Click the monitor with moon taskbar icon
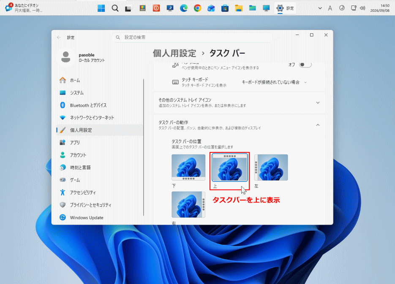 [x=170, y=8]
